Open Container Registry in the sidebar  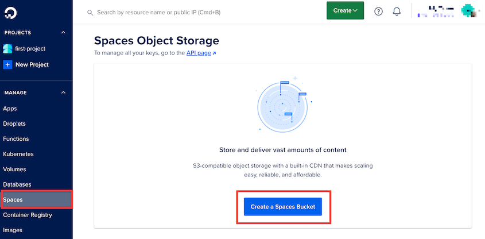[28, 215]
